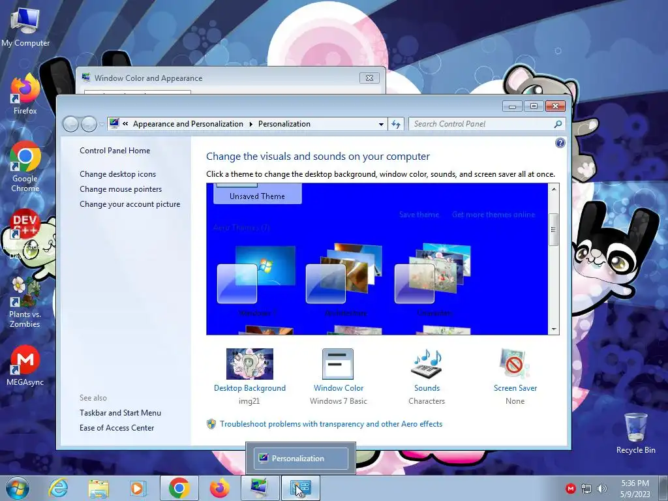The height and width of the screenshot is (501, 668).
Task: Close the Window Color and Appearance dialog
Action: click(x=369, y=78)
